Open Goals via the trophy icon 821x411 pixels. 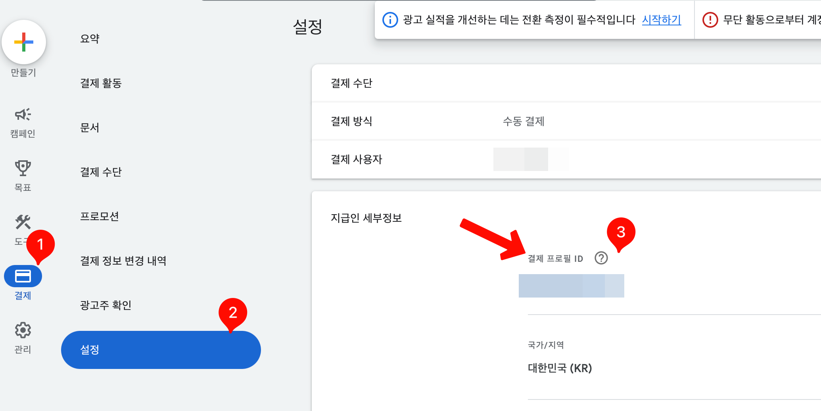23,168
